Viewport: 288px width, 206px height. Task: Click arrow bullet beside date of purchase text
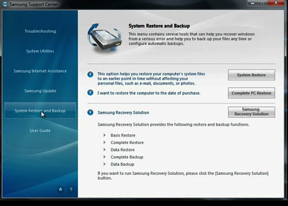90,93
